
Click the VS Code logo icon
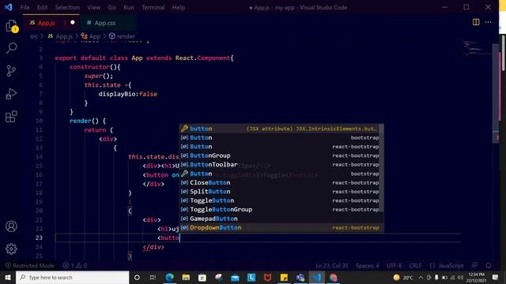click(x=8, y=7)
